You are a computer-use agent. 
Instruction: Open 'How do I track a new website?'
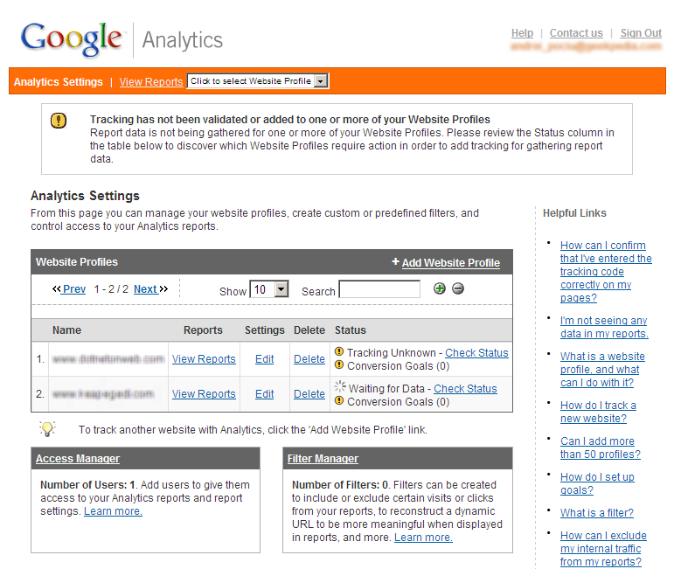click(x=598, y=412)
